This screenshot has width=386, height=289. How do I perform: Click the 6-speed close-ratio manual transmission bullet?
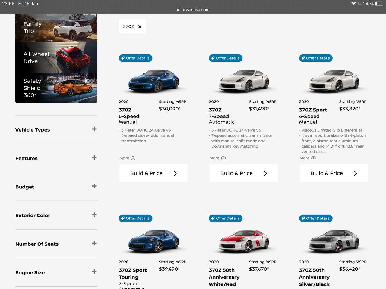tap(147, 138)
